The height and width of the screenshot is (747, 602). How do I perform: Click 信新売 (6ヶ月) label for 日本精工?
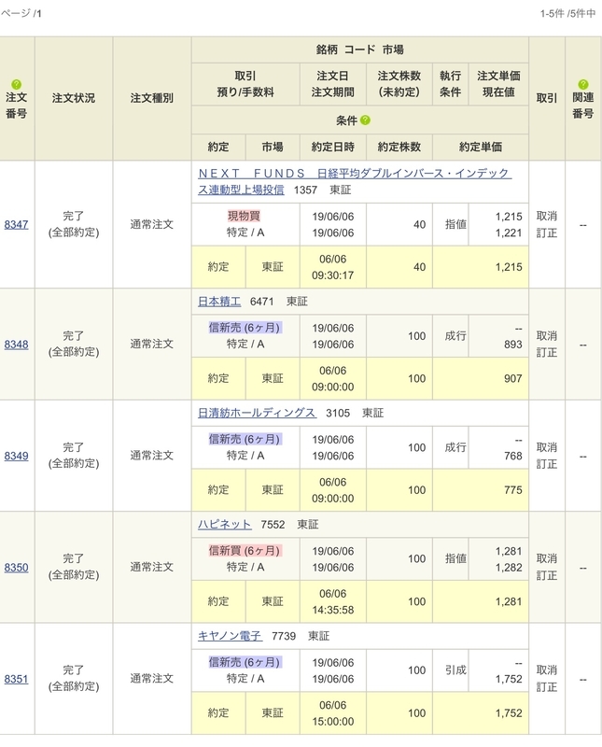click(245, 328)
